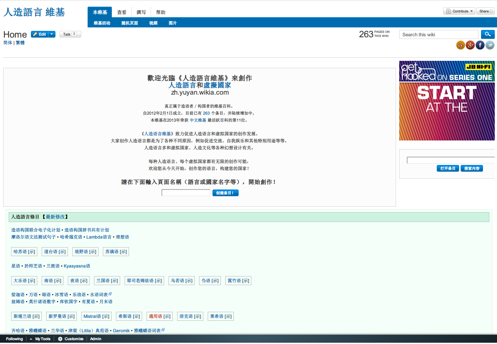Click the 263 article count link
Screen dimensions: 497x344
coord(206,113)
